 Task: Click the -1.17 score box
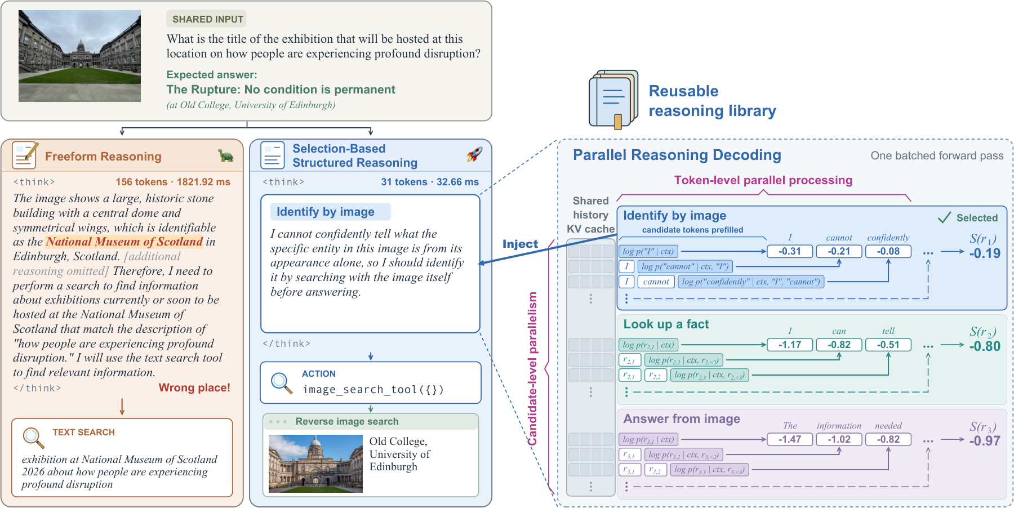click(x=790, y=345)
